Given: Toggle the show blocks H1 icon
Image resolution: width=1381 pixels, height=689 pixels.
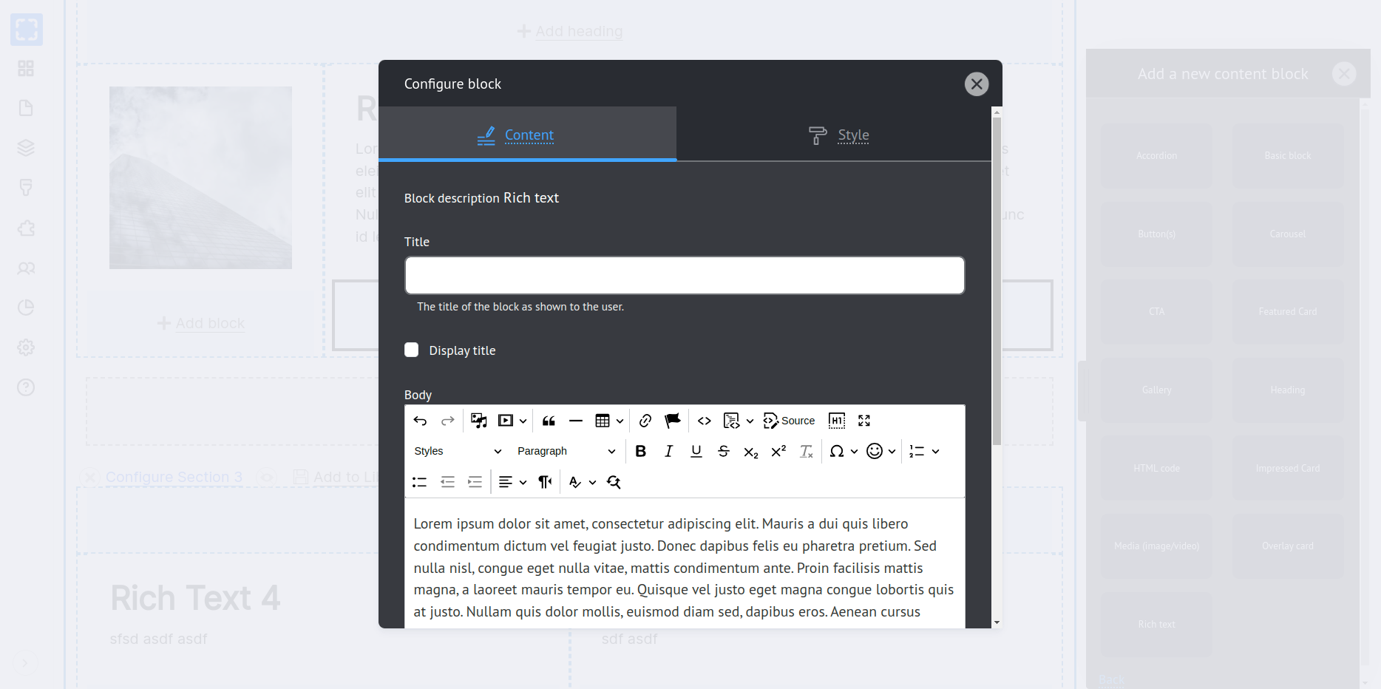Looking at the screenshot, I should pyautogui.click(x=837, y=421).
